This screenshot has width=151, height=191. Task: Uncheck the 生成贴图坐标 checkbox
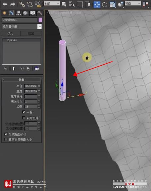click(x=6, y=134)
